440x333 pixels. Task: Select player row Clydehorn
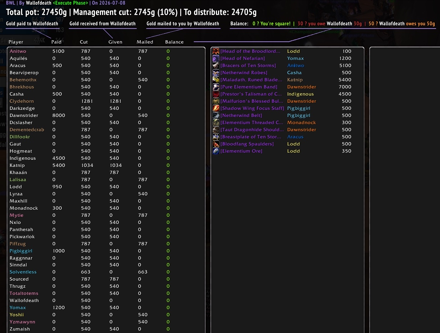(106, 101)
